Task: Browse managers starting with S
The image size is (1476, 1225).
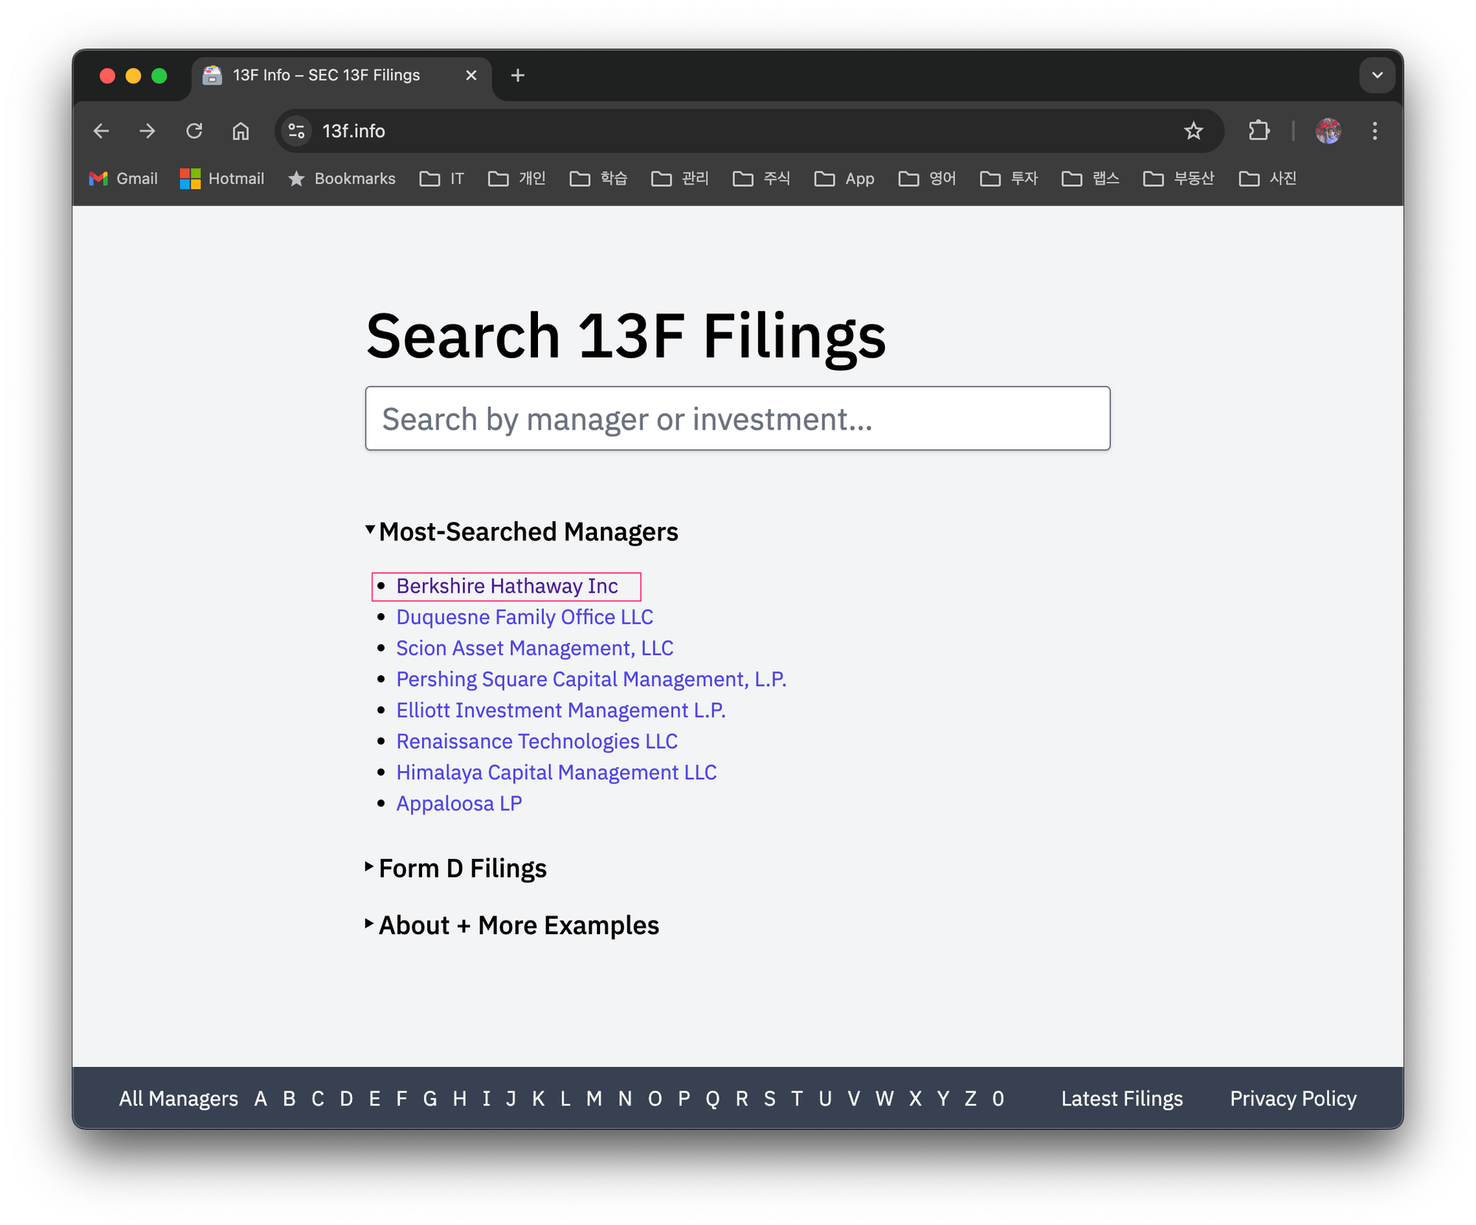Action: (770, 1099)
